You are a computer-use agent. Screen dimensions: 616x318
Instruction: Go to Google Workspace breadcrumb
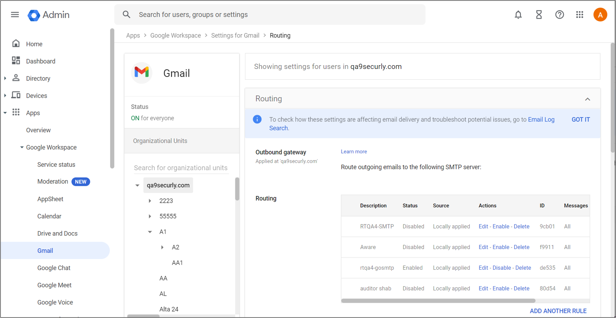coord(176,35)
